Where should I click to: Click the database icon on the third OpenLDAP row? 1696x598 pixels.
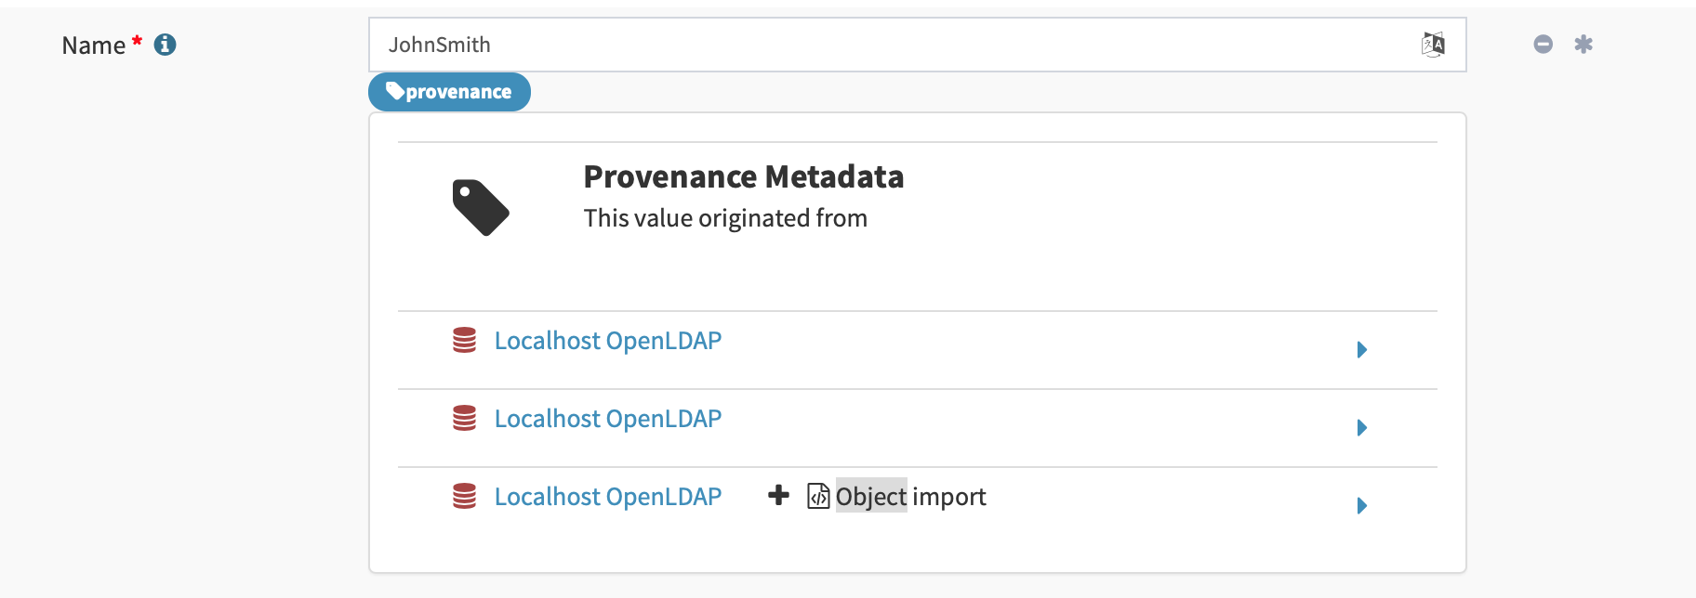[x=463, y=497]
